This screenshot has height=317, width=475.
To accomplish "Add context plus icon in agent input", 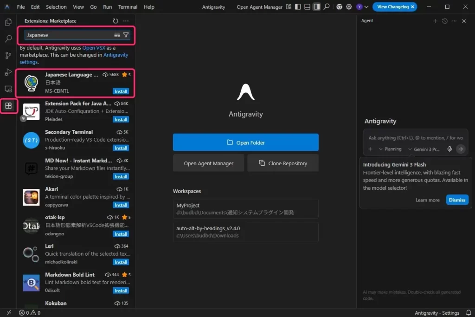I will [x=370, y=149].
